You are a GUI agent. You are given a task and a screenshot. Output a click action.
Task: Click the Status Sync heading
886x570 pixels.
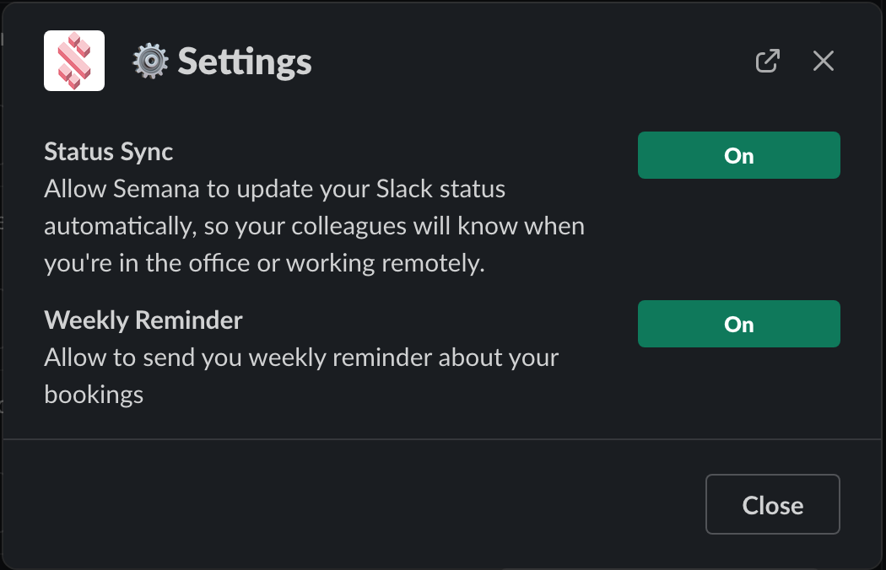click(109, 152)
